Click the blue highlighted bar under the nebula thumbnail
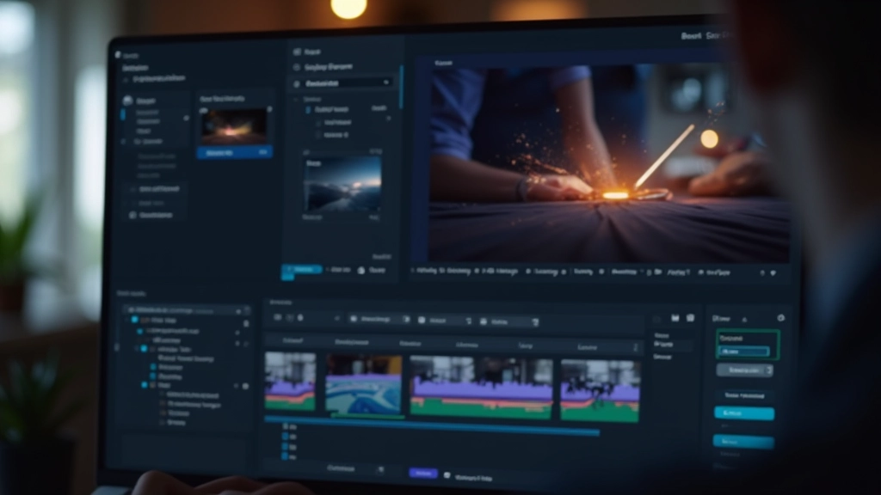This screenshot has width=881, height=495. coord(234,152)
